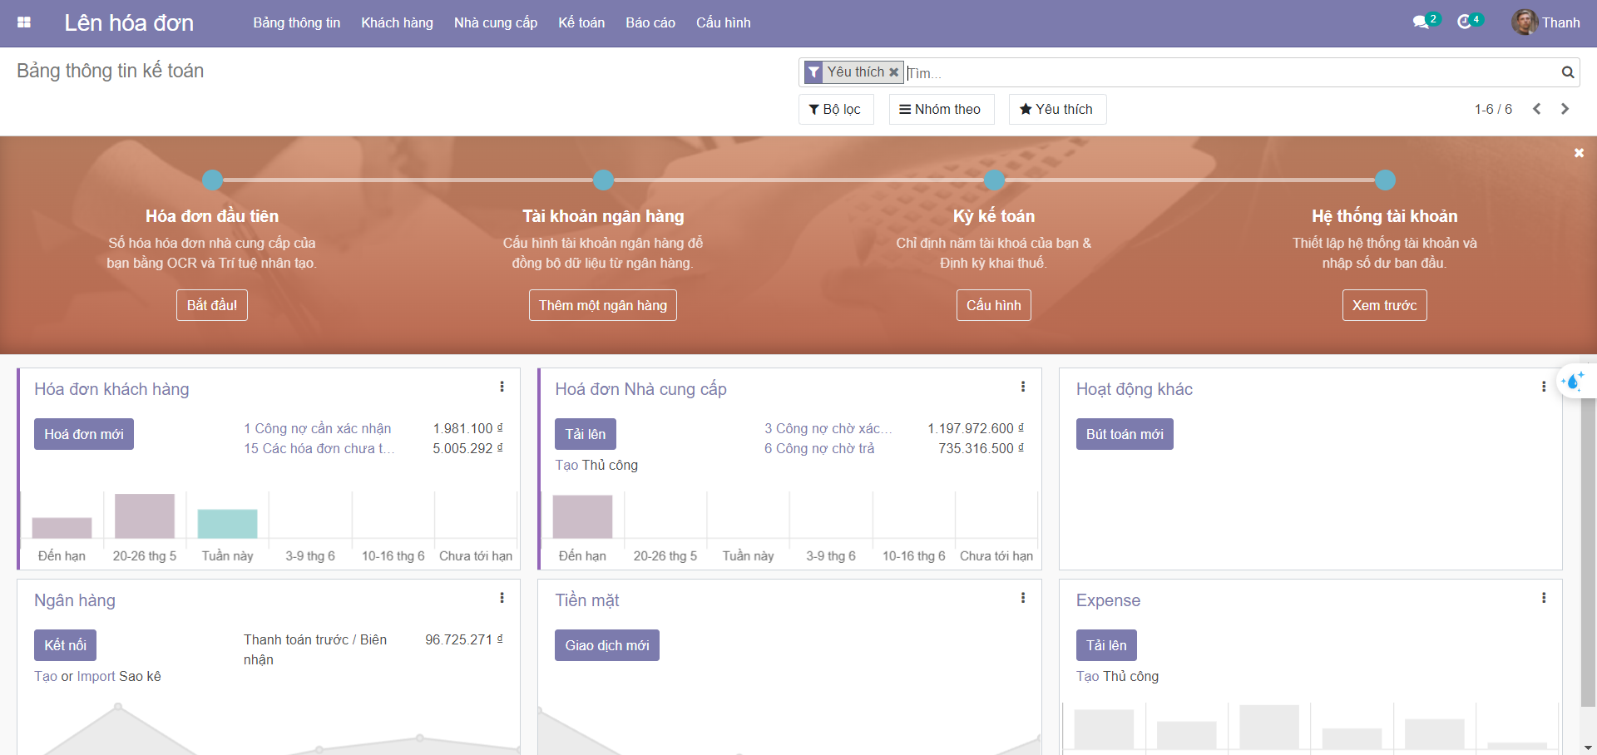
Task: Open the activities clock icon
Action: 1464,22
